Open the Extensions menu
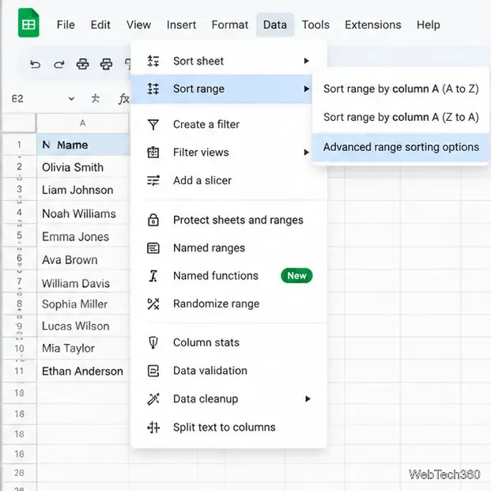This screenshot has width=491, height=491. point(373,25)
